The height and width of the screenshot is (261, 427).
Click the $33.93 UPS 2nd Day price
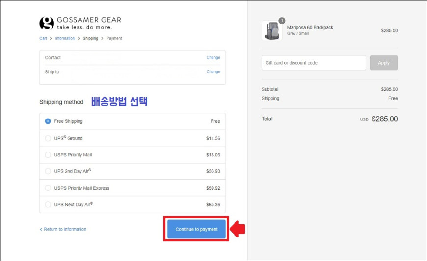click(x=213, y=171)
